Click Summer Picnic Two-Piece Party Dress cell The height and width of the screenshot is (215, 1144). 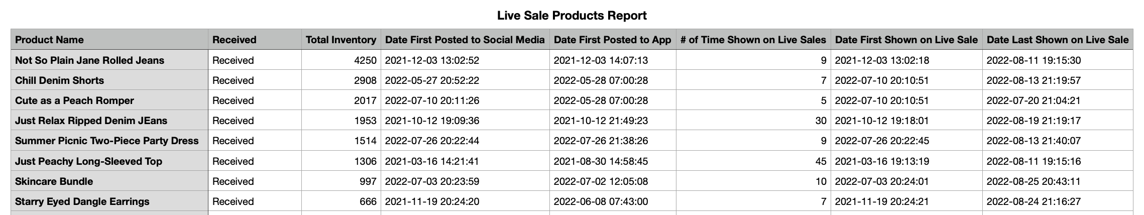point(106,141)
